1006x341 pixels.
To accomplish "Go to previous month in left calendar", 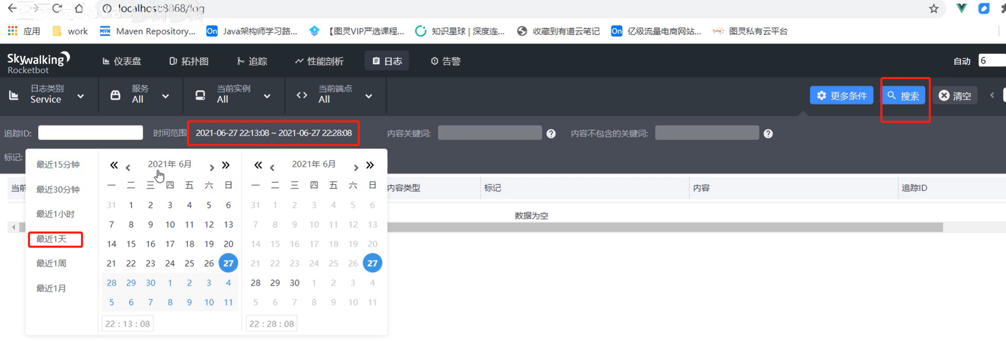I will 128,167.
